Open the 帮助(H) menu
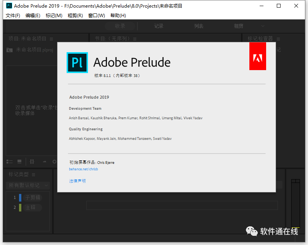This screenshot has height=245, width=308. click(x=118, y=16)
